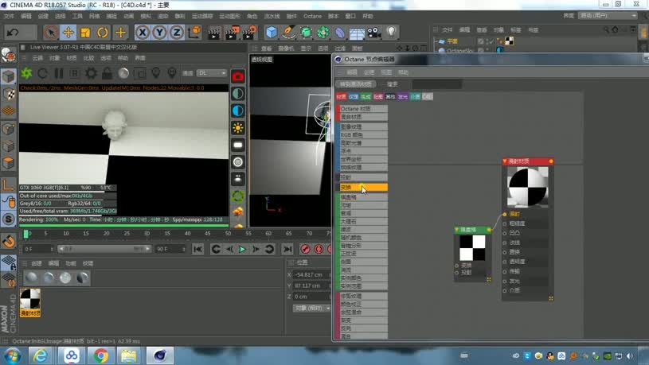Click the render region icon in Live Viewer

[140, 74]
